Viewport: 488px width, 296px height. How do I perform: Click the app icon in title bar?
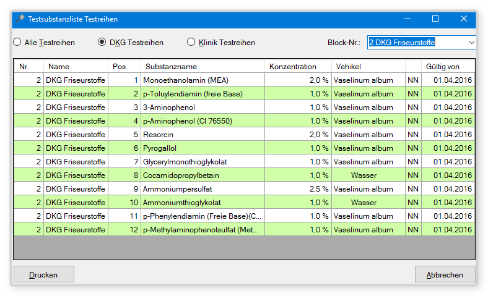tap(20, 19)
